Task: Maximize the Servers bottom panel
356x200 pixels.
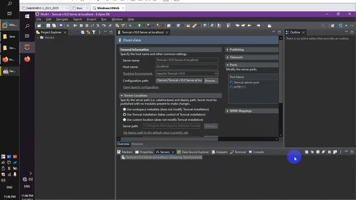Action: pyautogui.click(x=352, y=152)
